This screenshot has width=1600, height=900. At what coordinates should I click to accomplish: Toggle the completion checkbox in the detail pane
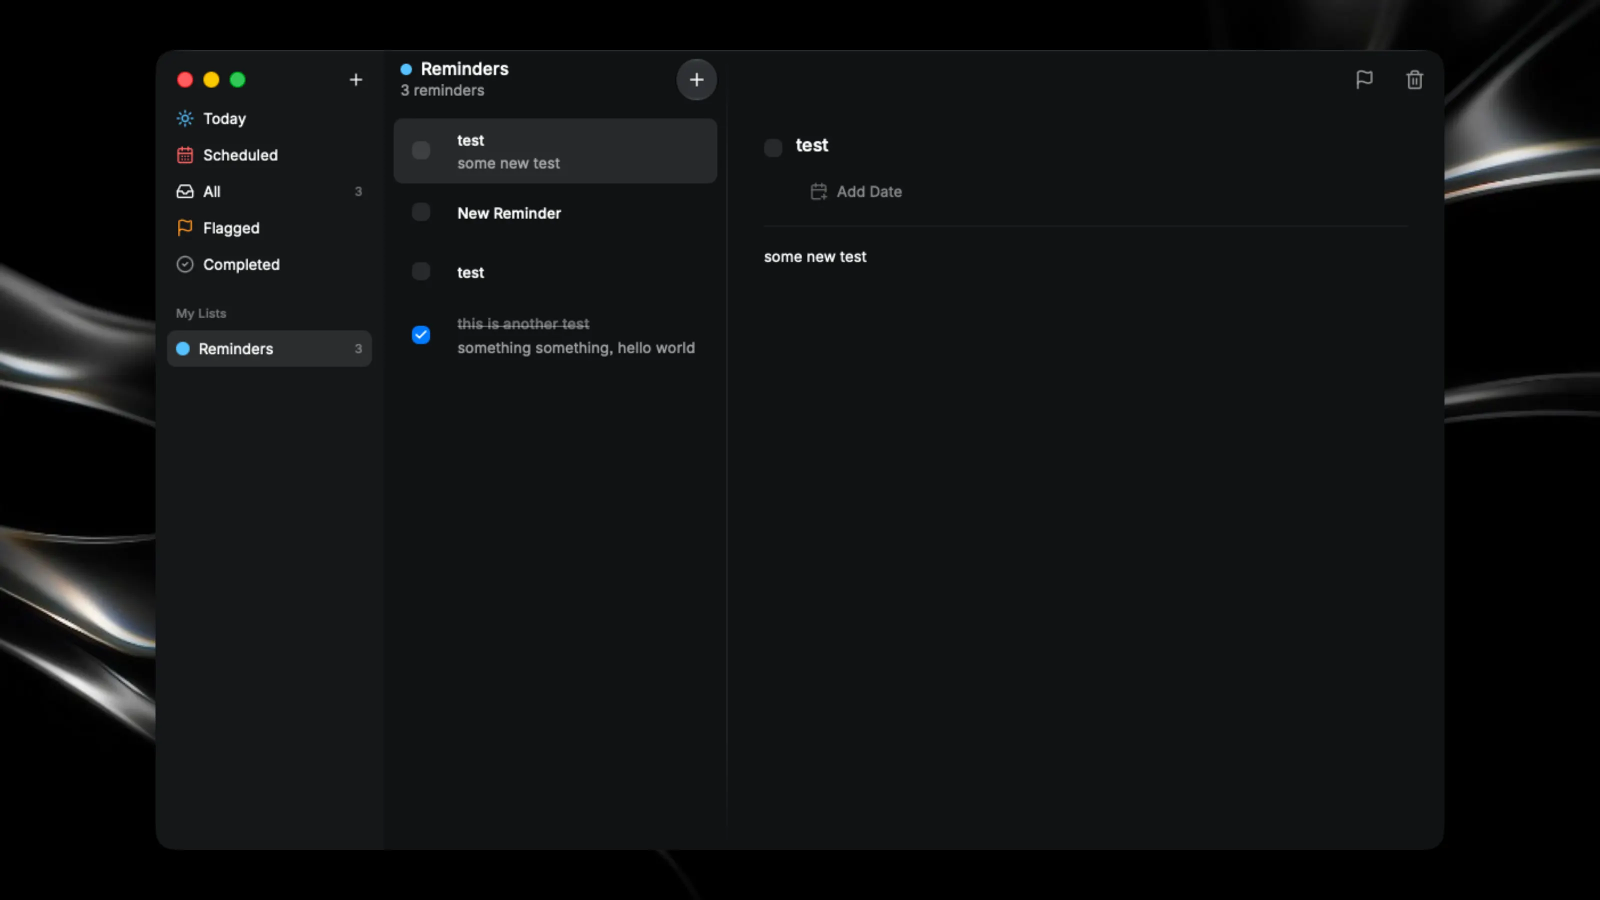772,148
